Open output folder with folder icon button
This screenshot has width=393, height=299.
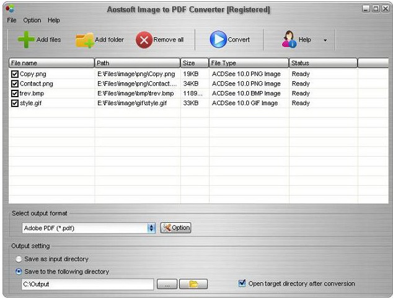tap(193, 284)
